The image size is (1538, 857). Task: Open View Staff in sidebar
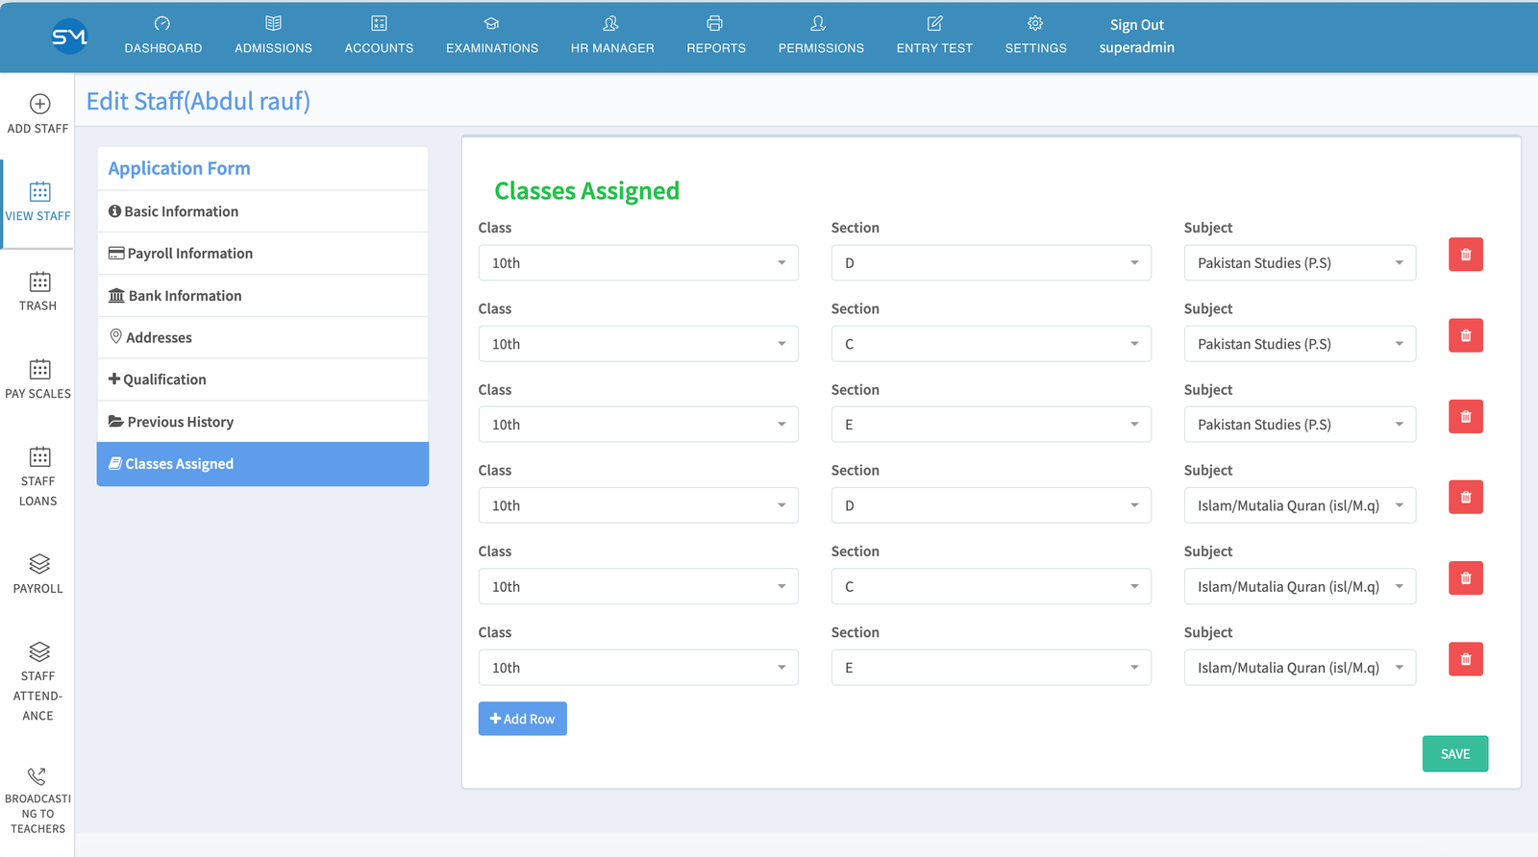[38, 204]
